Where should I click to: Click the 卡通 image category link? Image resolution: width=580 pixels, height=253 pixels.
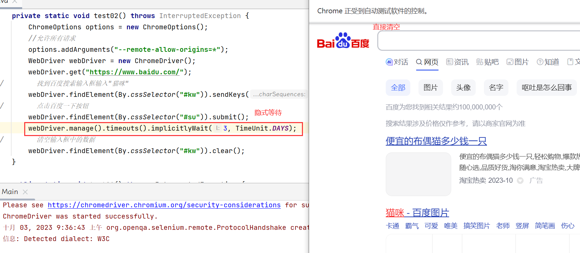point(393,226)
